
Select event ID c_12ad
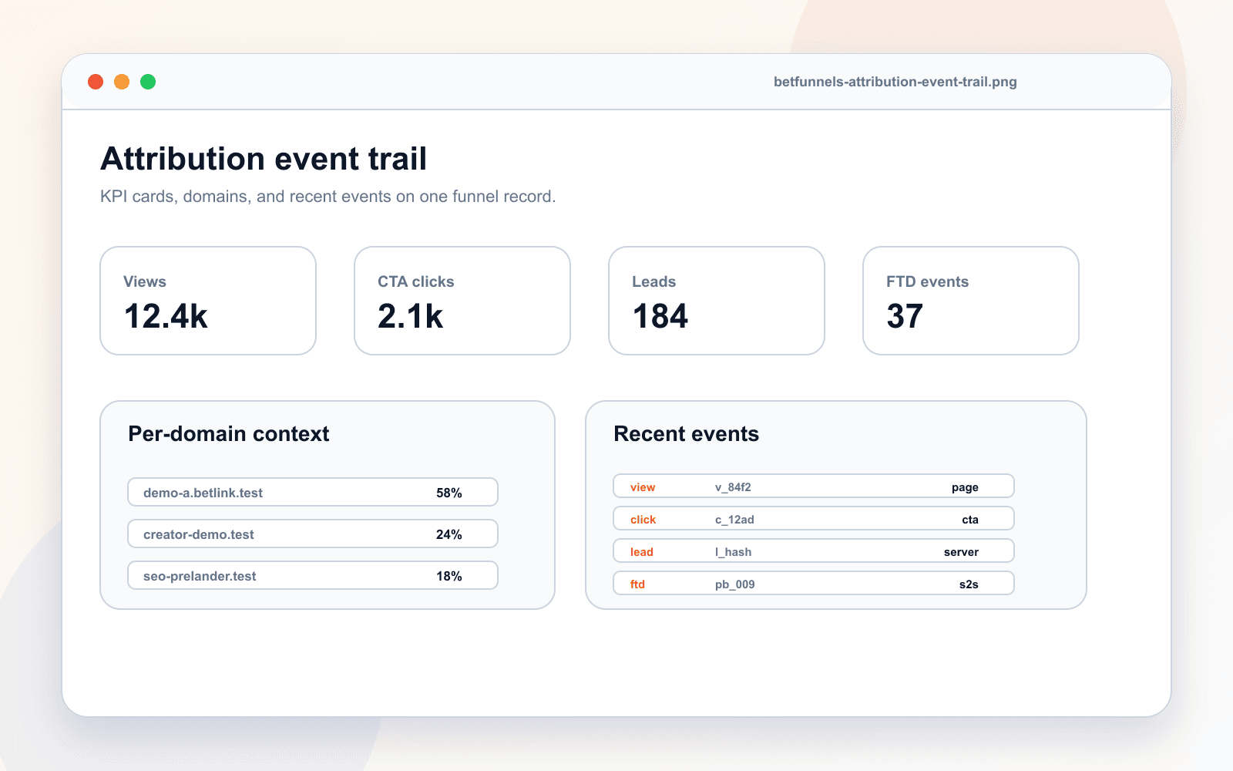(x=734, y=520)
